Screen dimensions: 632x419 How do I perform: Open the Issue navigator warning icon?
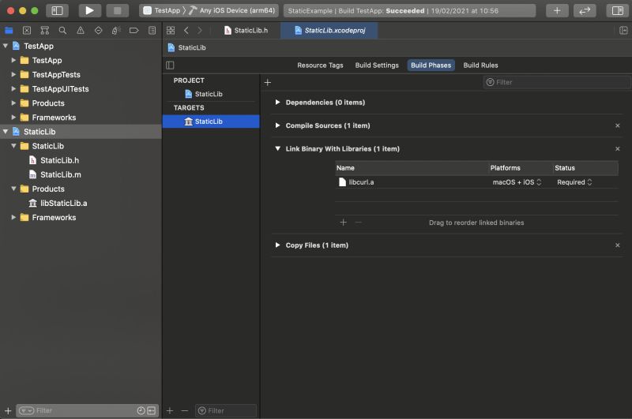click(x=81, y=30)
